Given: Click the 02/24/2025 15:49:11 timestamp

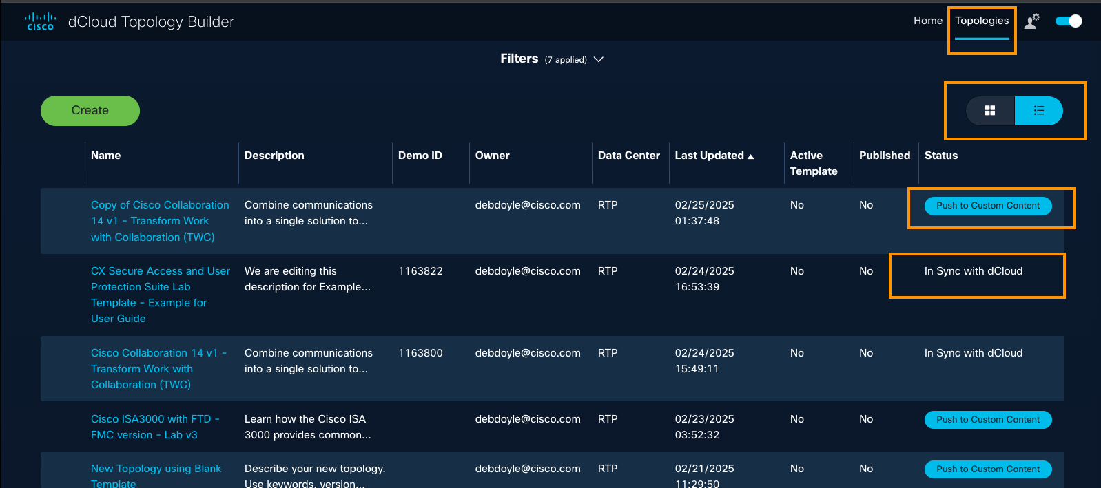Looking at the screenshot, I should click(704, 361).
